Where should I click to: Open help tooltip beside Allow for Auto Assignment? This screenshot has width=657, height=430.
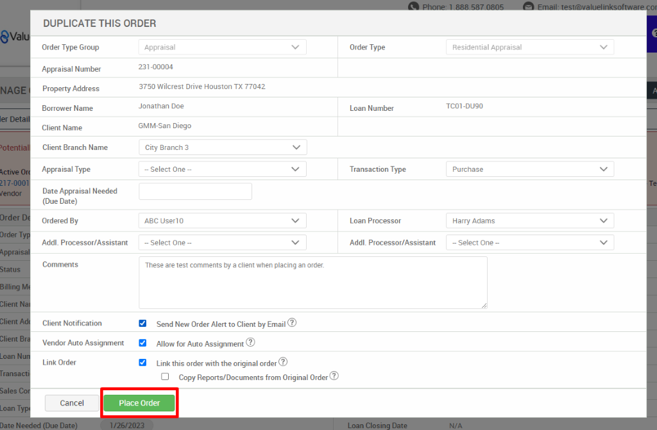click(x=250, y=343)
